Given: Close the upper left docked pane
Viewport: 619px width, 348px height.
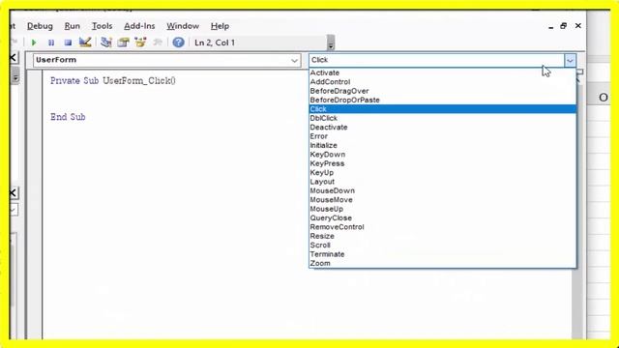Looking at the screenshot, I should [14, 58].
